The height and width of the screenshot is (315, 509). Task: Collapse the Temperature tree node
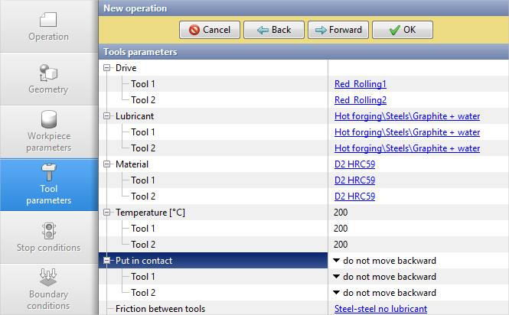pyautogui.click(x=107, y=213)
